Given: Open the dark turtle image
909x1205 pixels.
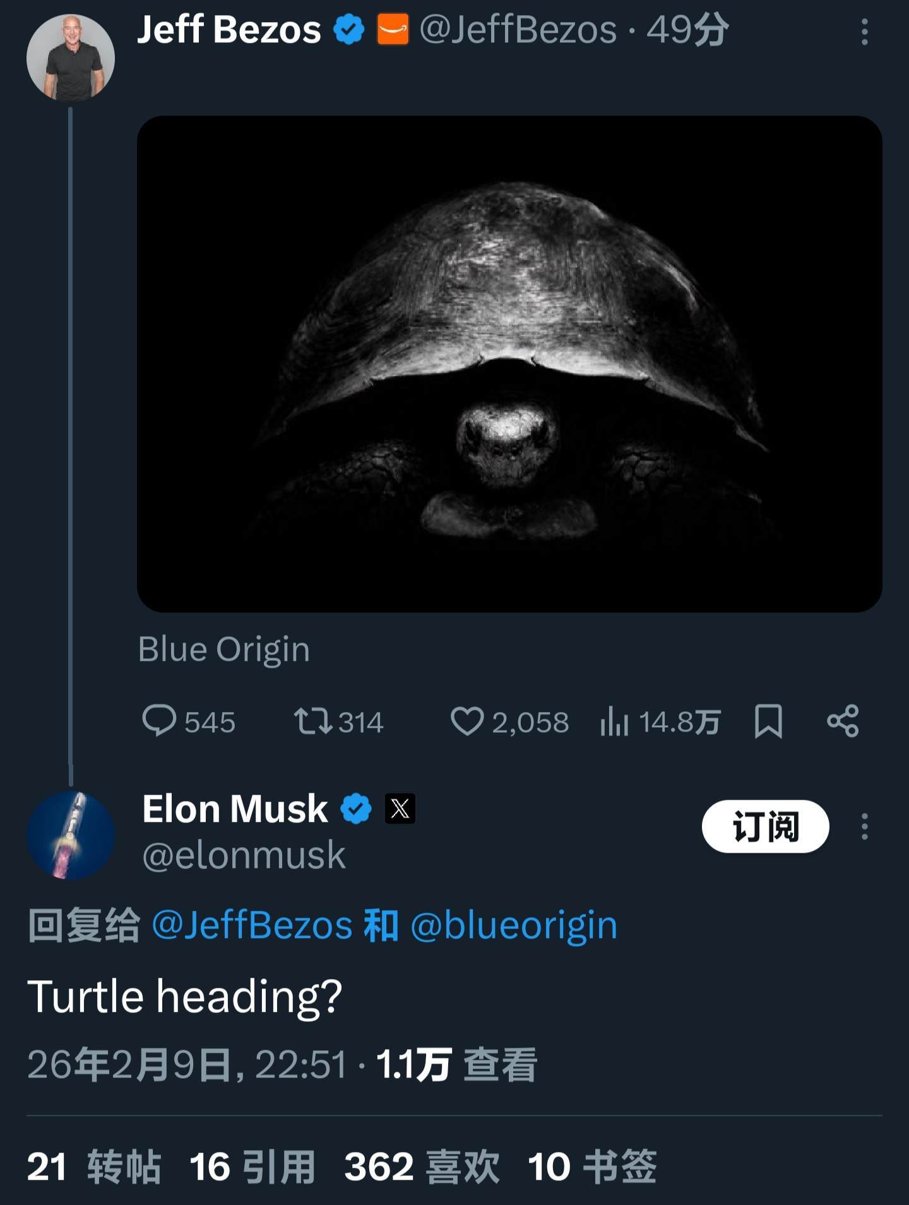Looking at the screenshot, I should 509,364.
